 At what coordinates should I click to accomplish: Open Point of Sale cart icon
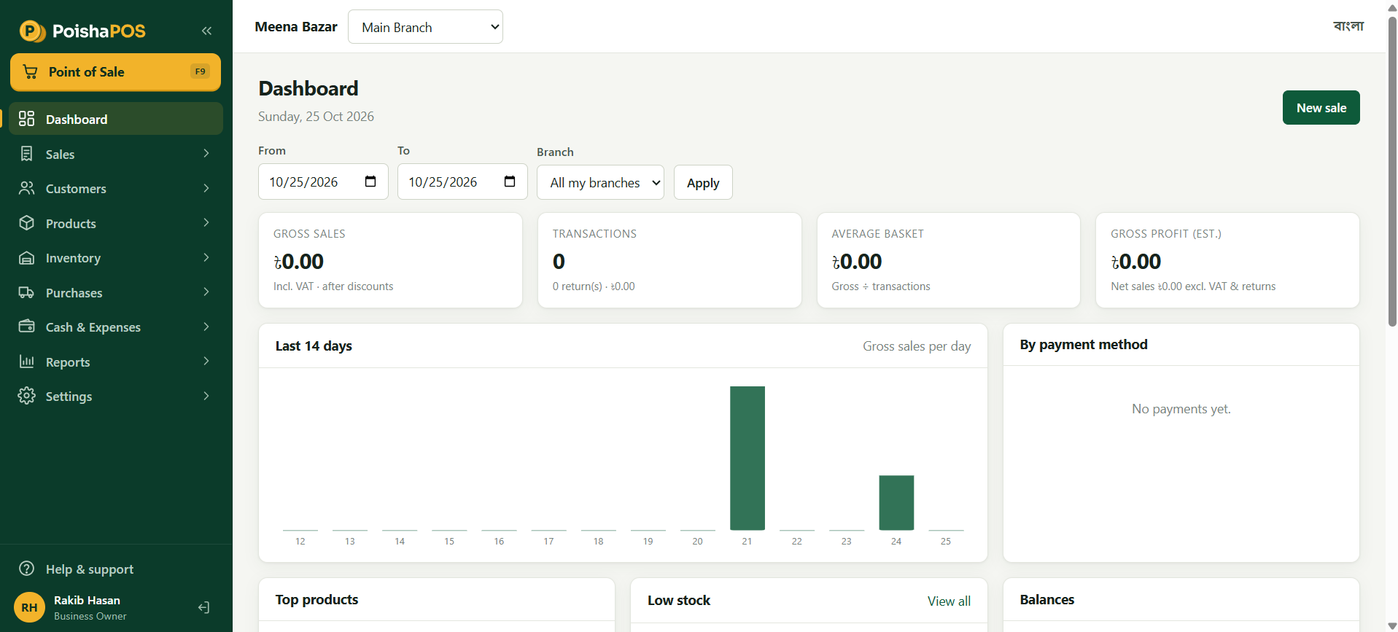(30, 71)
